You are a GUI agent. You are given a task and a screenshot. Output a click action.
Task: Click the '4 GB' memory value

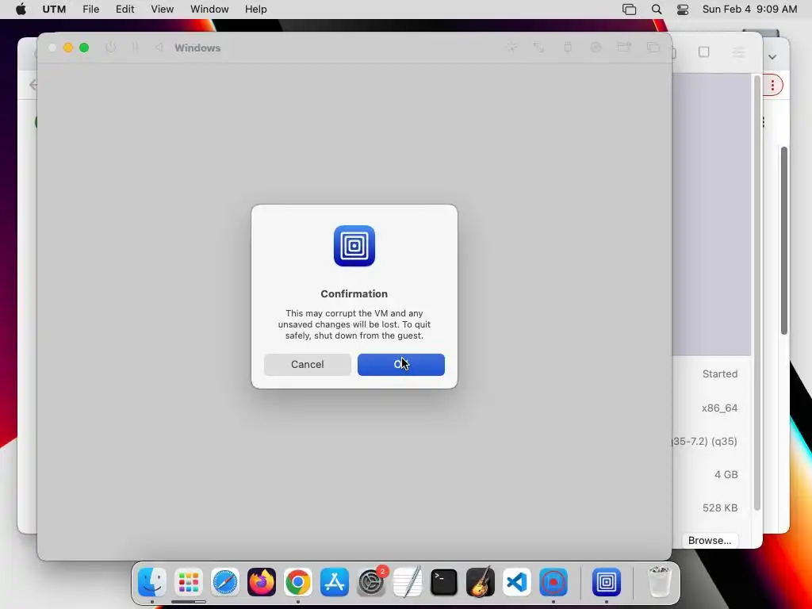pos(726,474)
